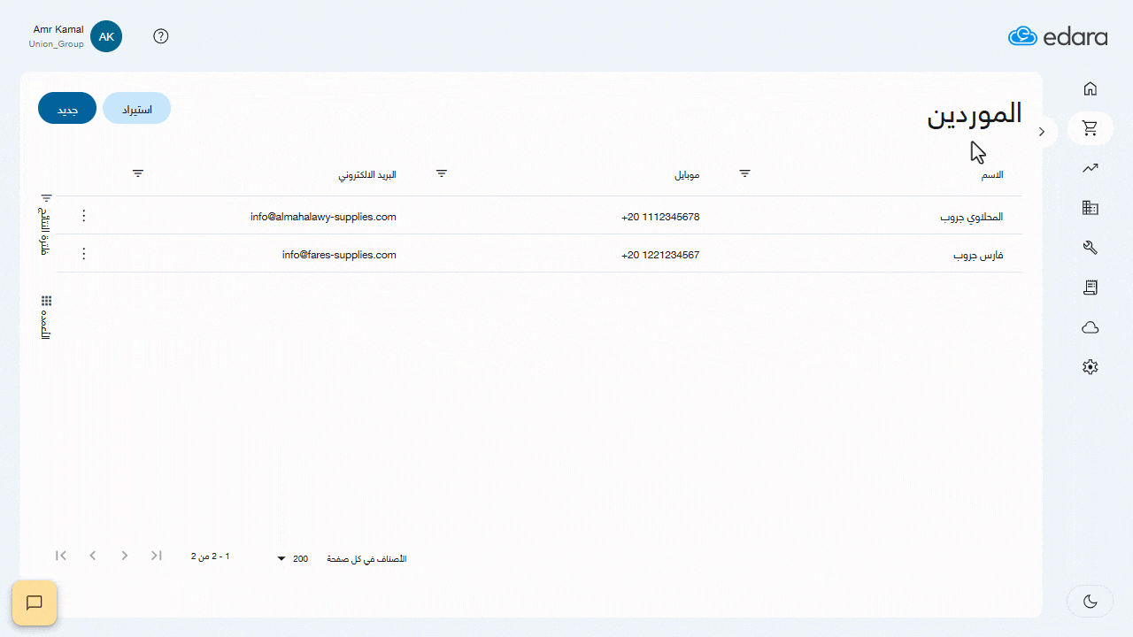
Task: Open the building accounting icon in sidebar
Action: (1091, 208)
